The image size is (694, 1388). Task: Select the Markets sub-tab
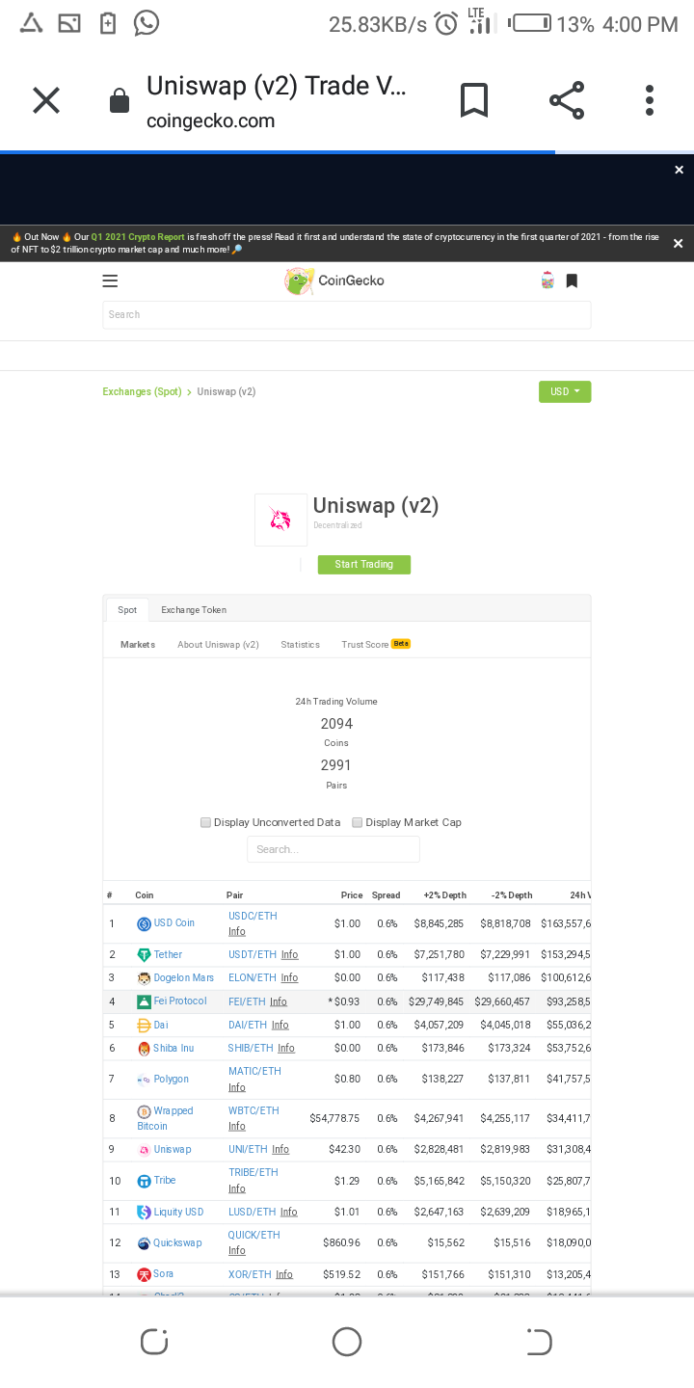pyautogui.click(x=138, y=644)
